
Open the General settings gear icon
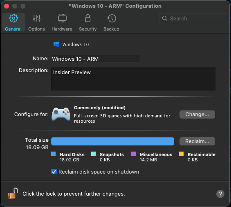13,18
